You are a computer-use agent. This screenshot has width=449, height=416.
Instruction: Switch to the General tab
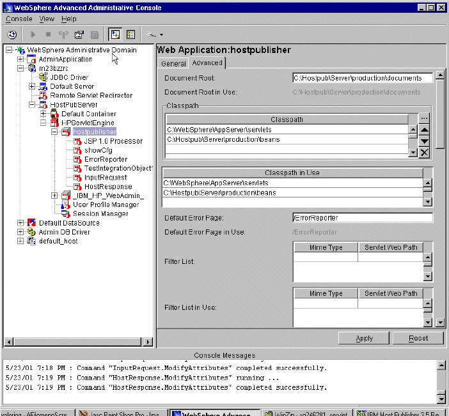[x=173, y=63]
